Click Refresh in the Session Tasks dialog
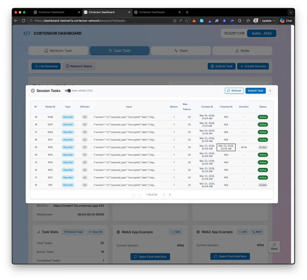This screenshot has height=280, width=307. point(234,90)
